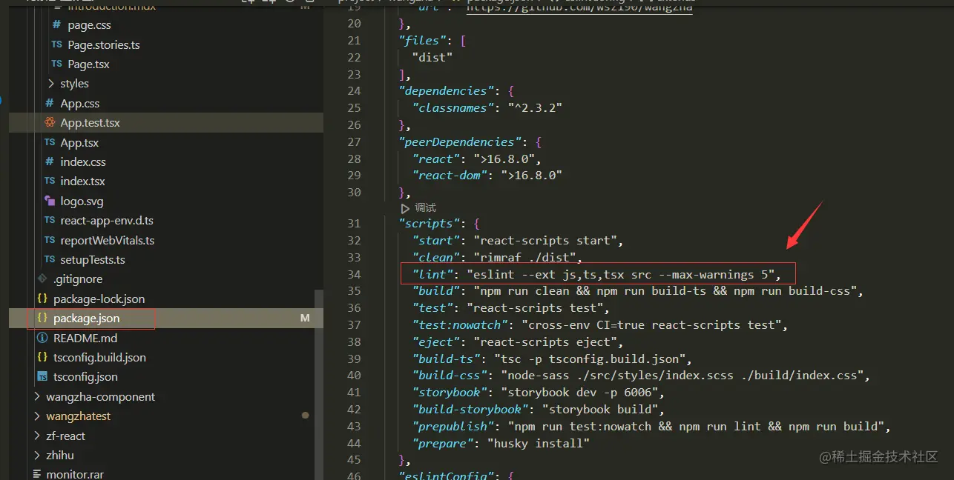Click the "prepare" husky install line
The width and height of the screenshot is (954, 480).
click(501, 443)
